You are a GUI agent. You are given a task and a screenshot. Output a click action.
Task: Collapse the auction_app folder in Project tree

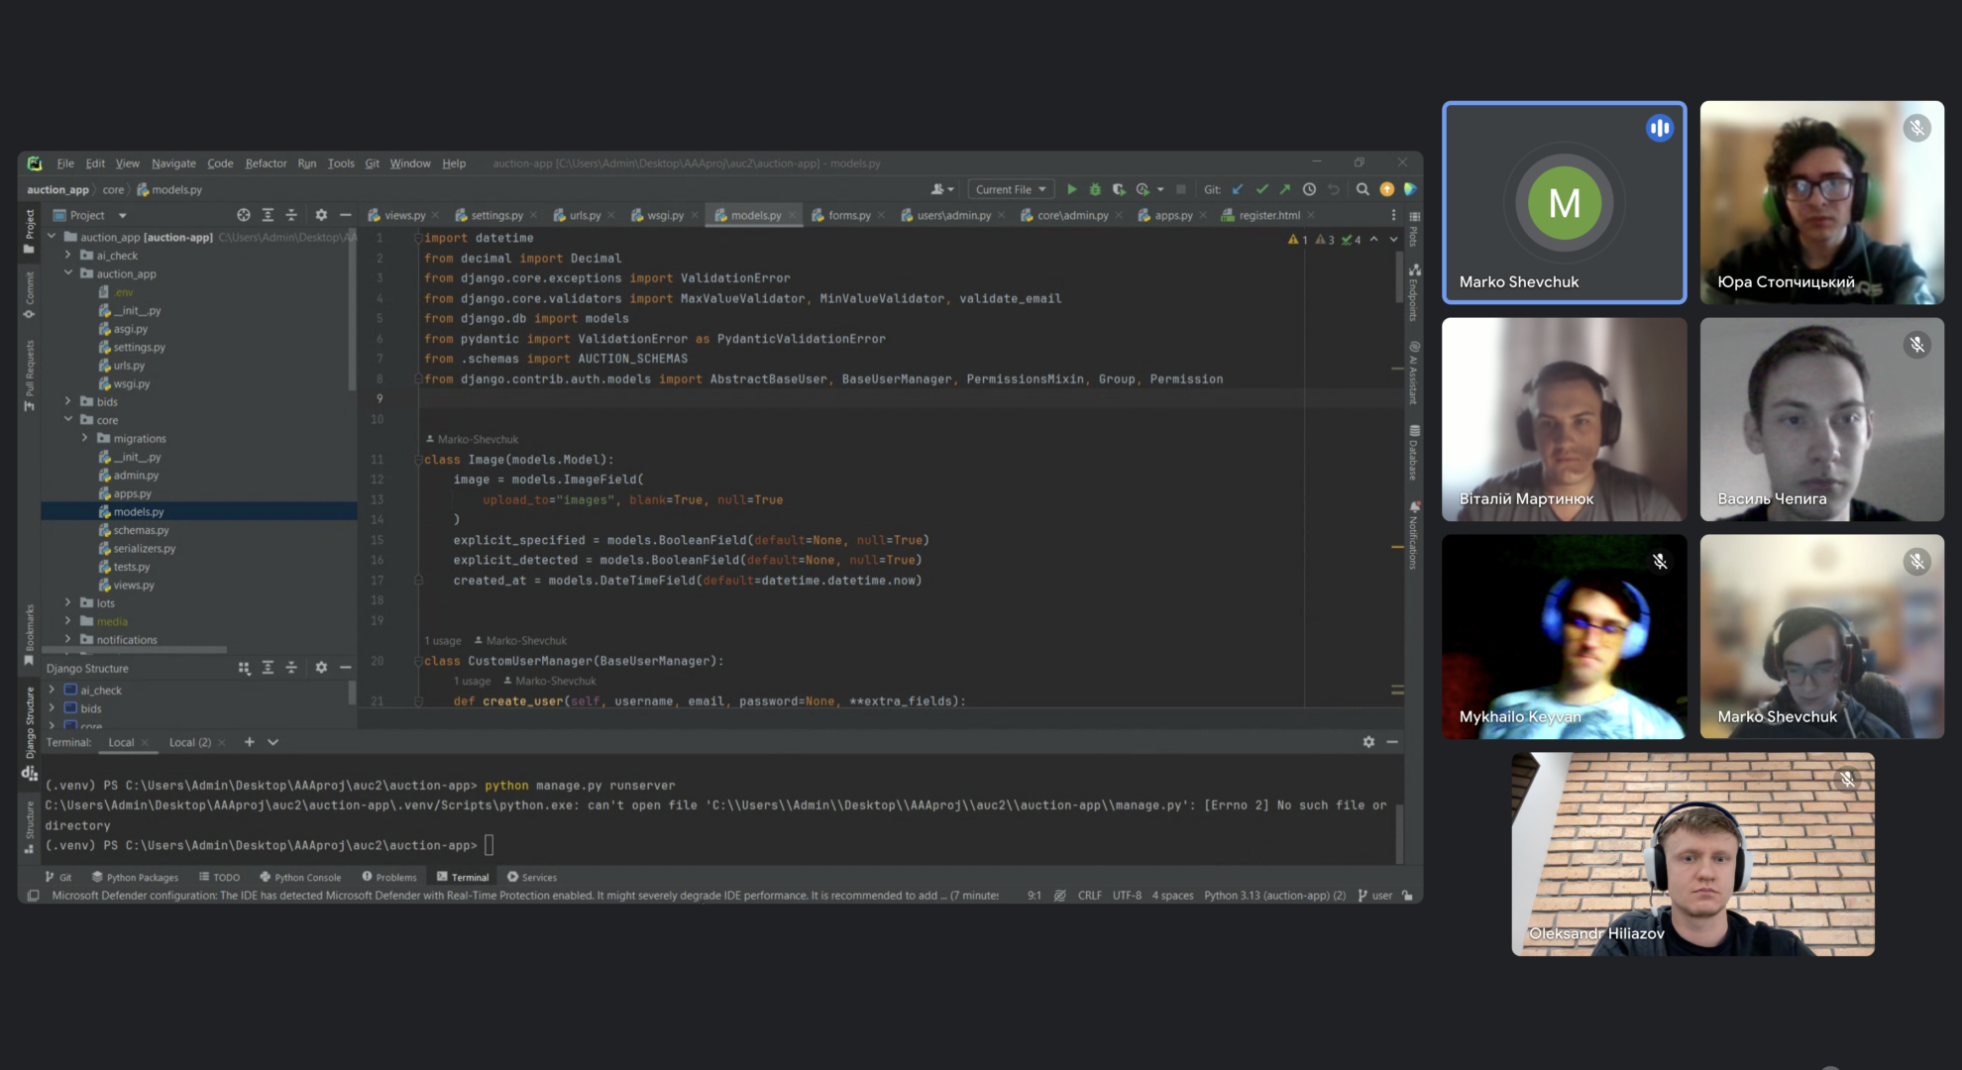pyautogui.click(x=68, y=273)
